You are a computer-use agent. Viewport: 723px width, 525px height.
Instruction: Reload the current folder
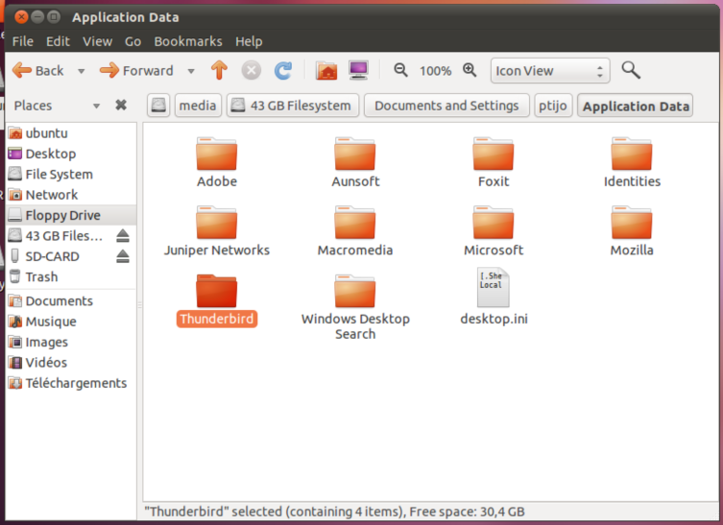pos(283,70)
